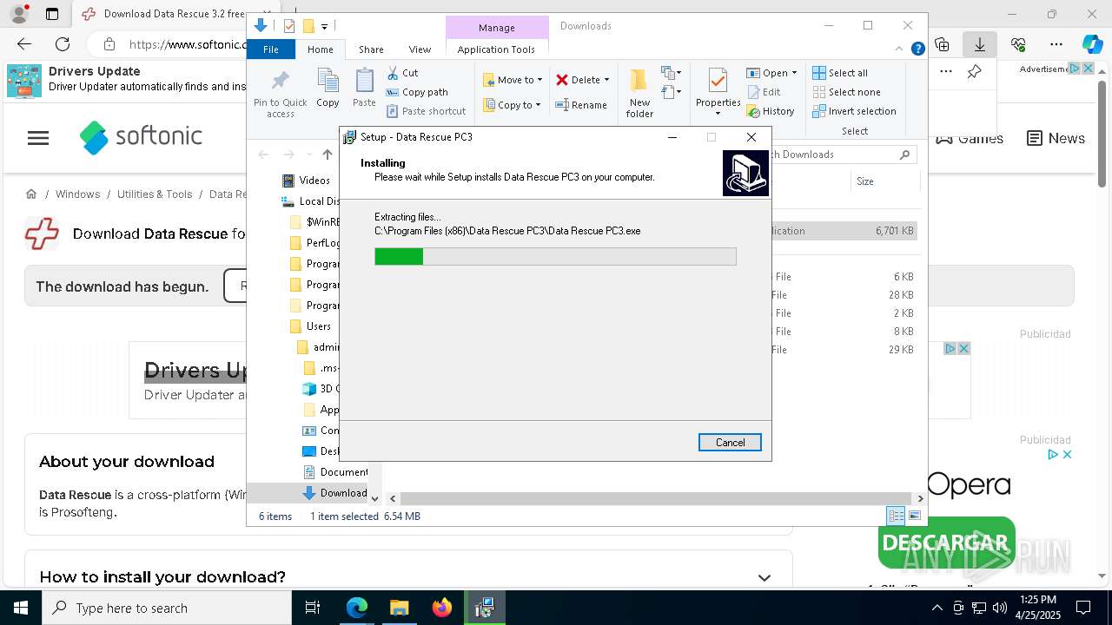Click Properties icon in Explorer quick access toolbar
Viewport: 1112px width, 625px height.
289,26
